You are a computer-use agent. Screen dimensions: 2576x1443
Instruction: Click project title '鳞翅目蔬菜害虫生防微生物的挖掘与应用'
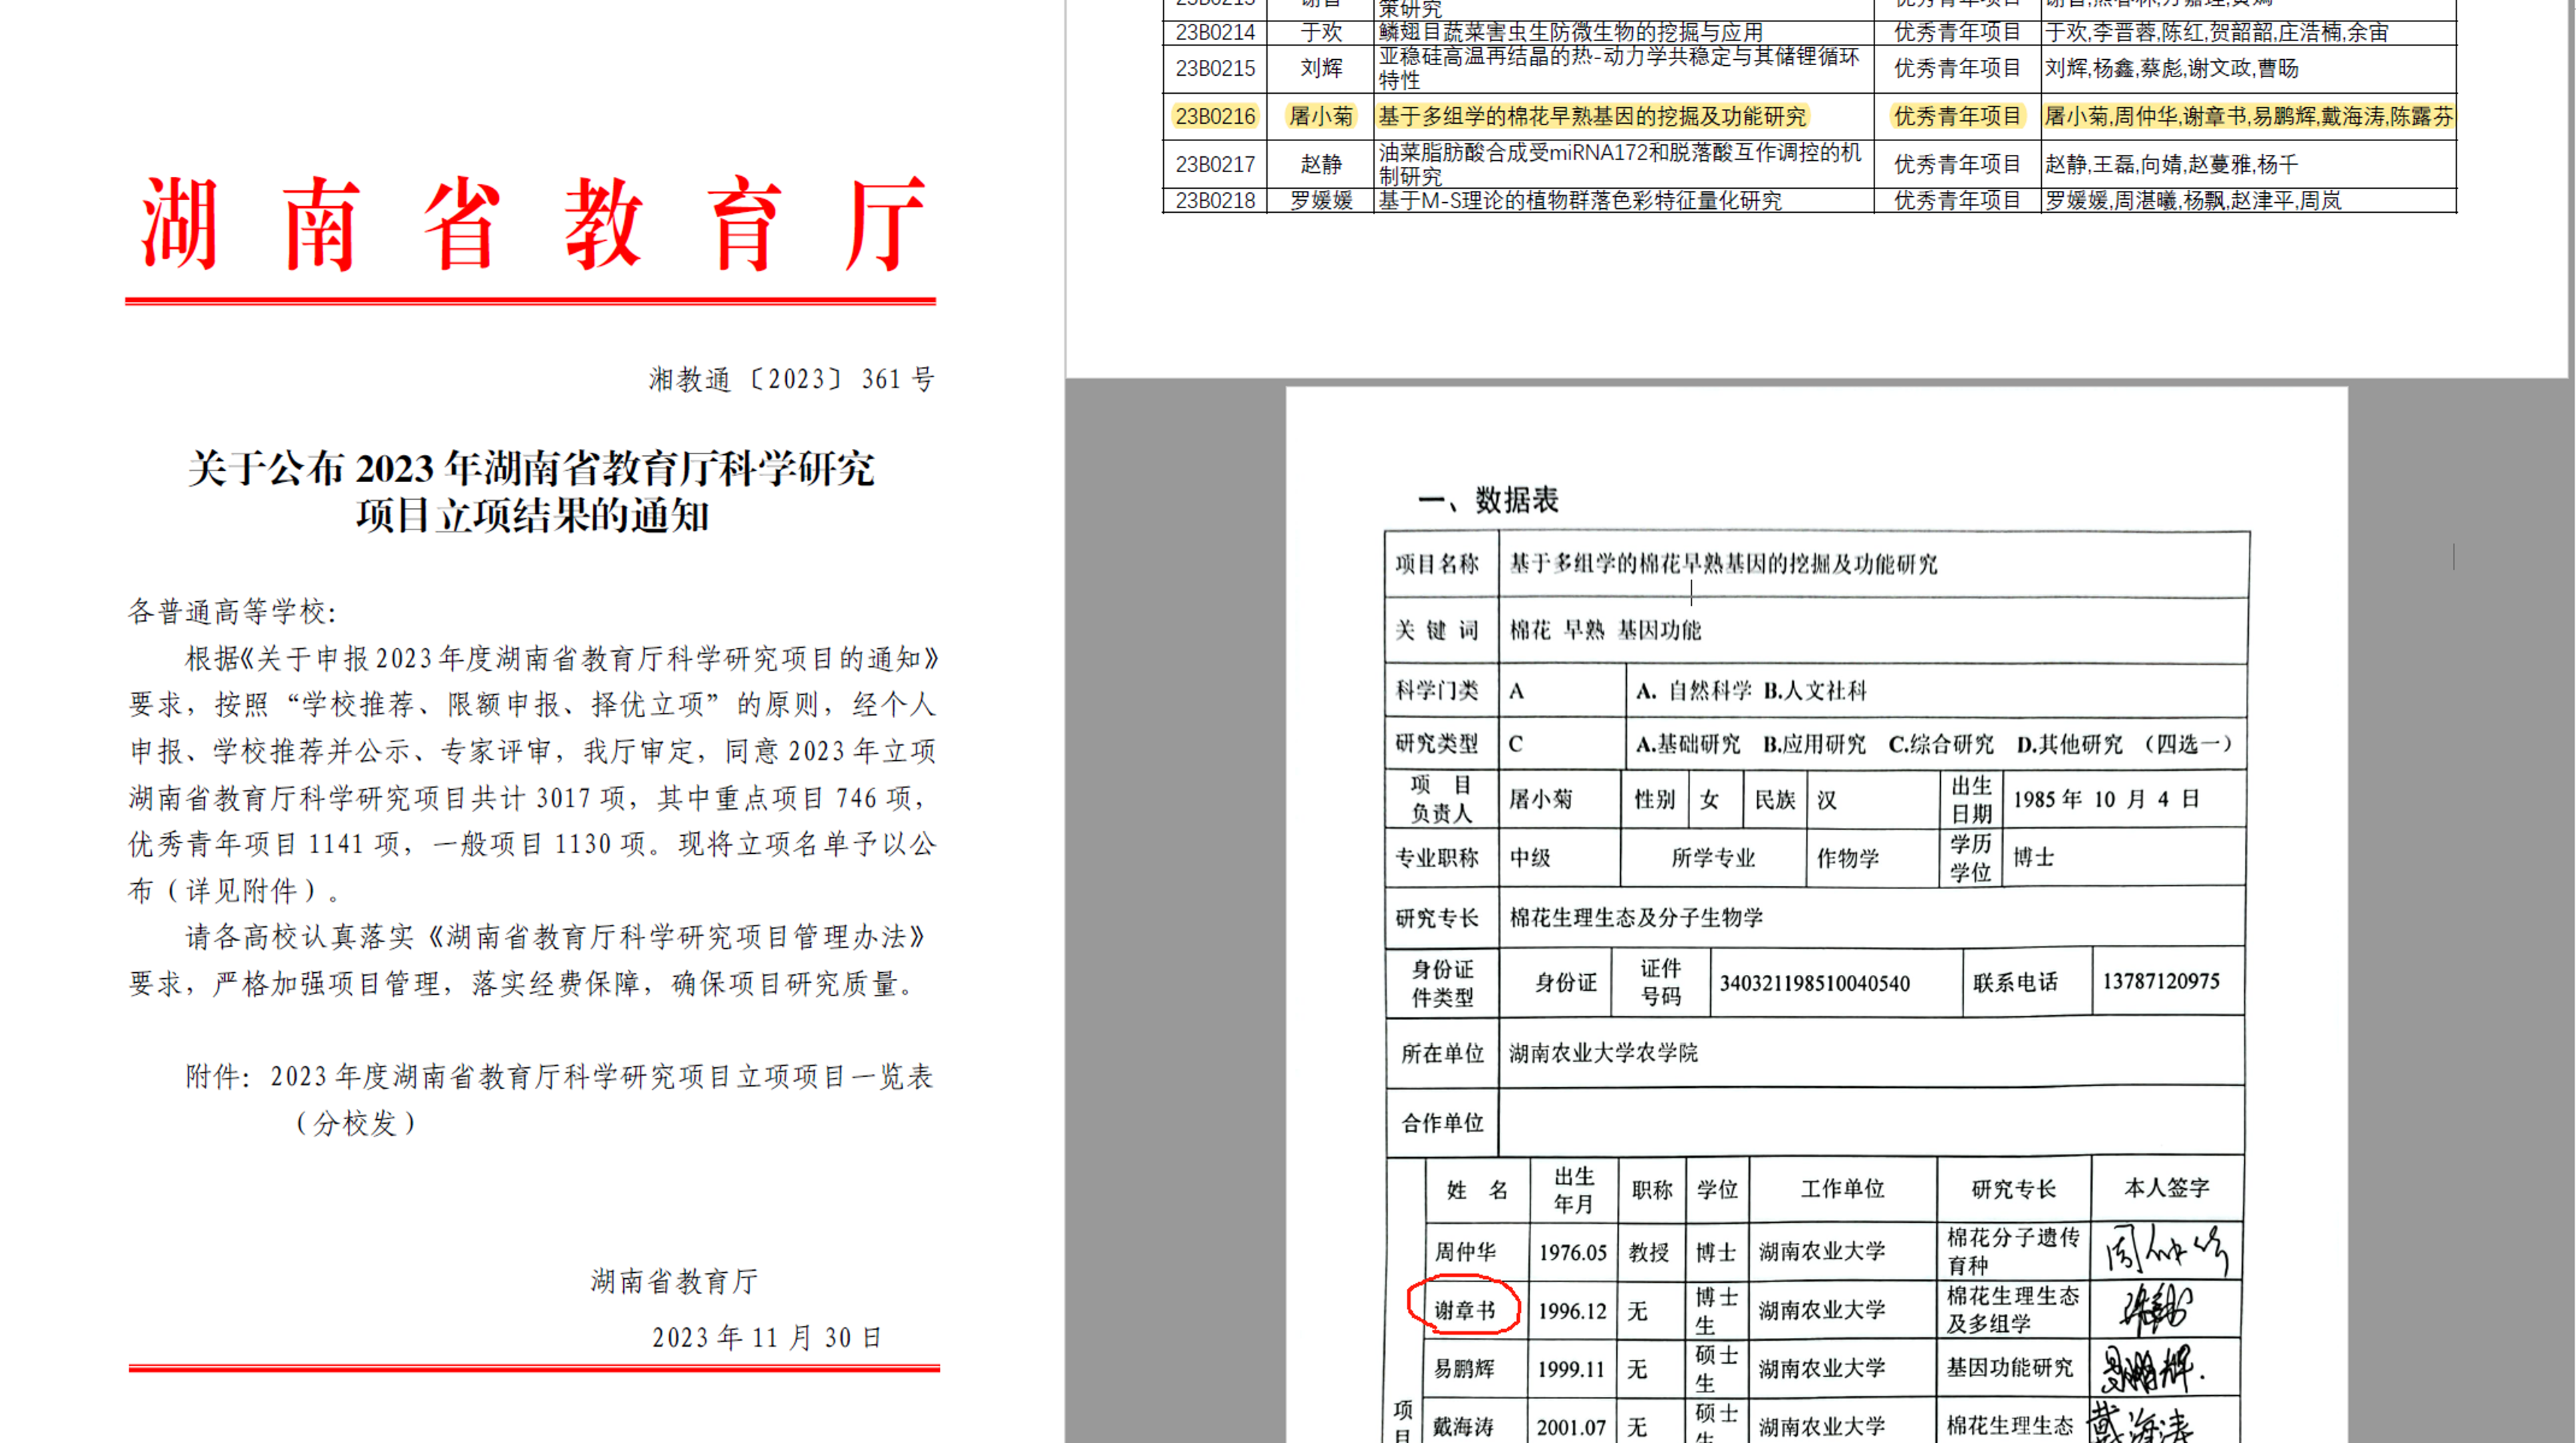pyautogui.click(x=1570, y=32)
